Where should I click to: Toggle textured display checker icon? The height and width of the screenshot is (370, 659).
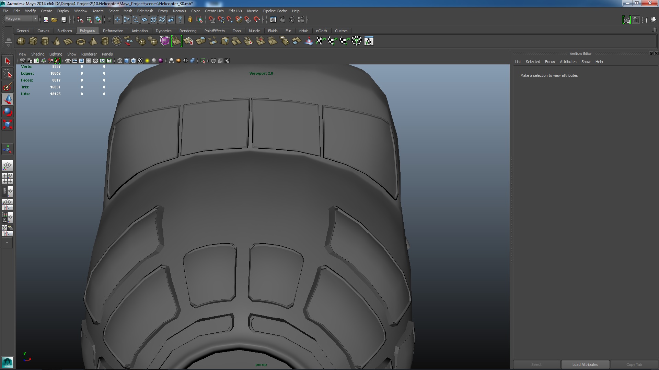(x=140, y=61)
